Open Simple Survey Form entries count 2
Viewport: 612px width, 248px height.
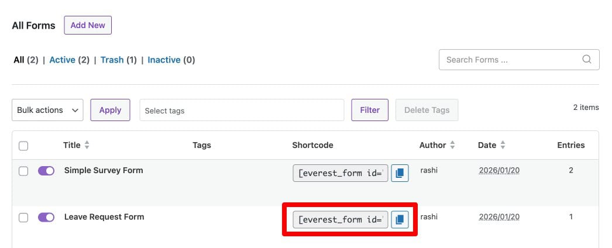click(x=571, y=170)
